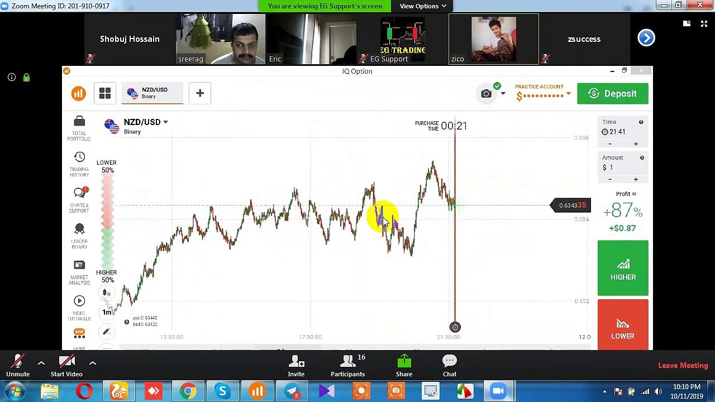
Task: Open Zoom Chat panel
Action: click(450, 366)
